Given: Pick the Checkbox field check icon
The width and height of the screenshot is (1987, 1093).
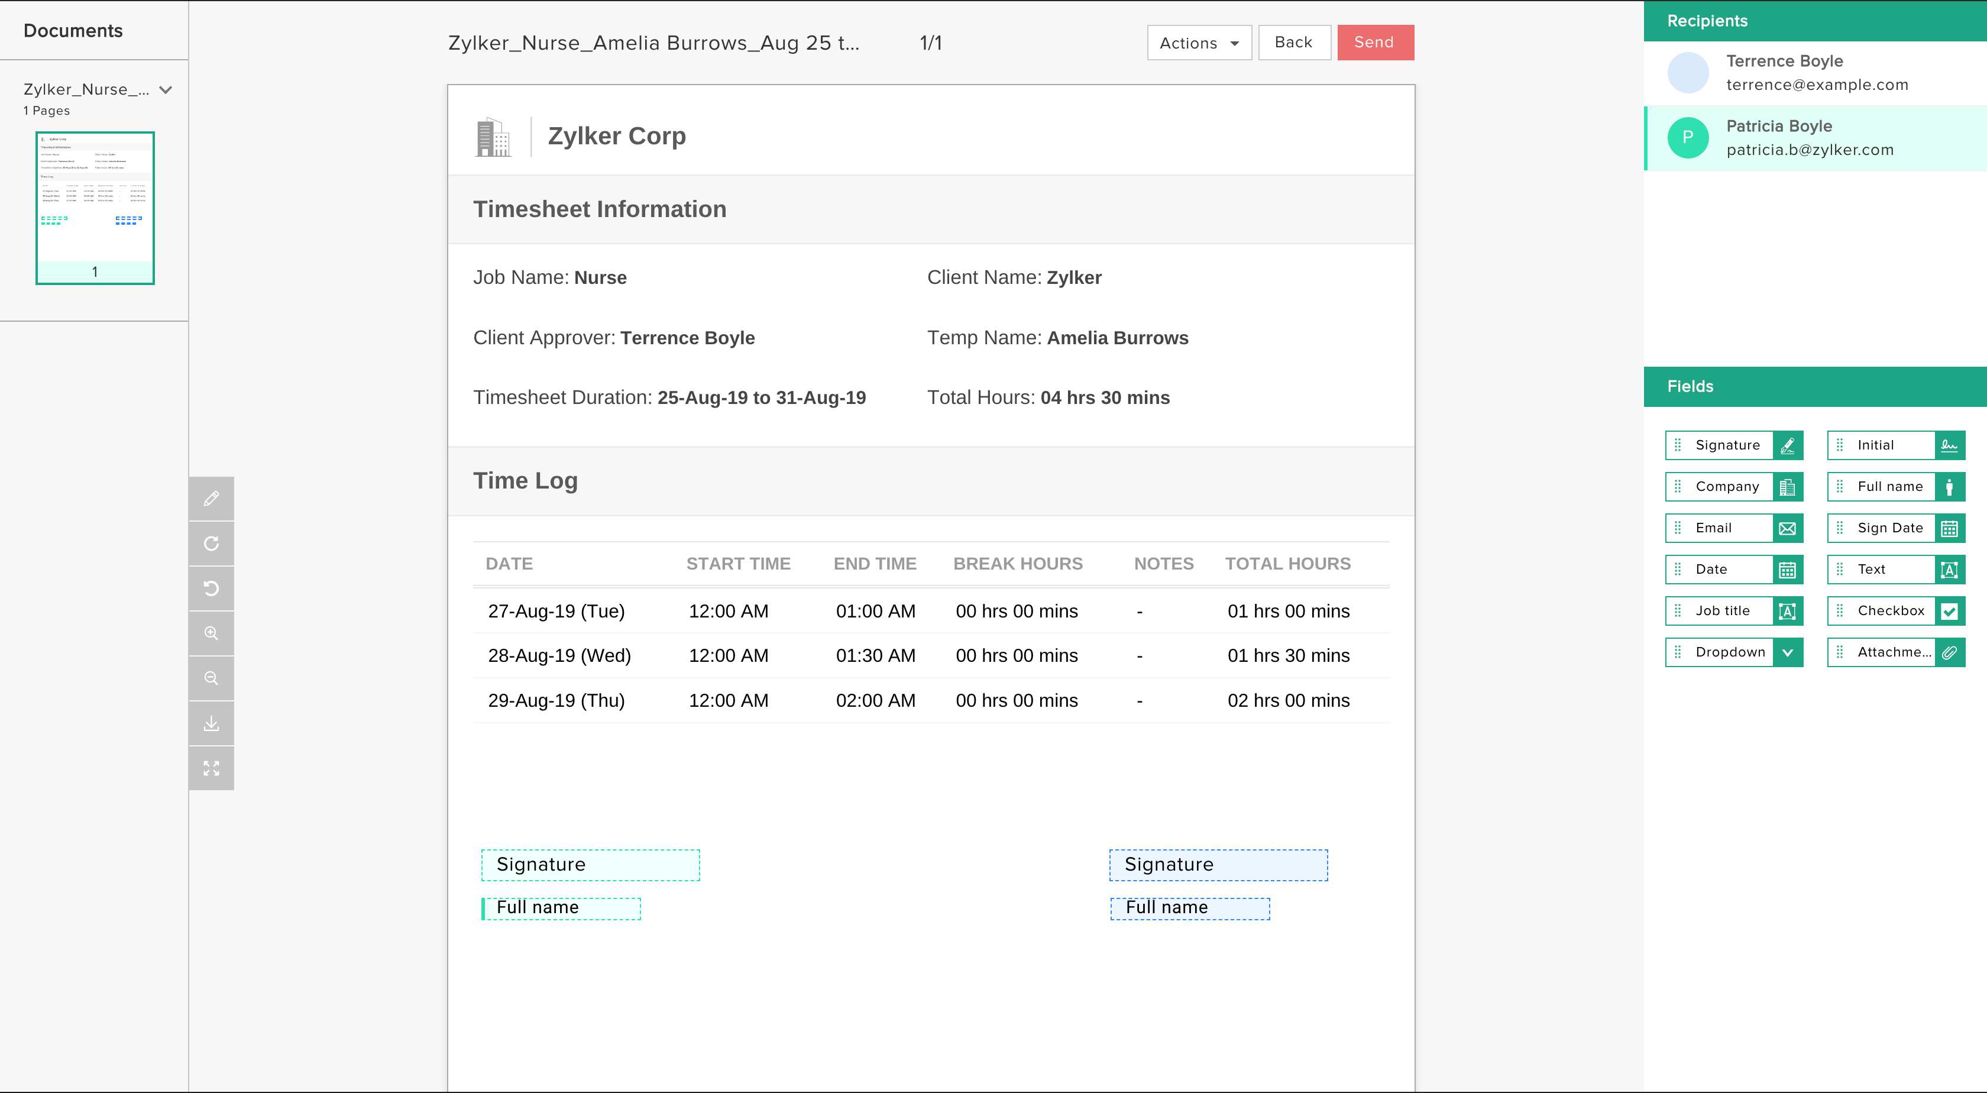Looking at the screenshot, I should 1949,612.
